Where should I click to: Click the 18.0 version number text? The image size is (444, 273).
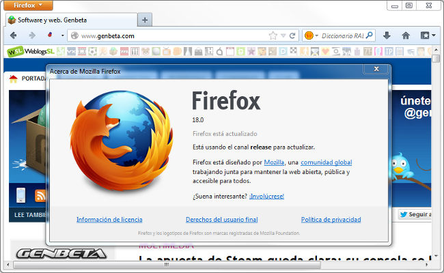point(198,120)
